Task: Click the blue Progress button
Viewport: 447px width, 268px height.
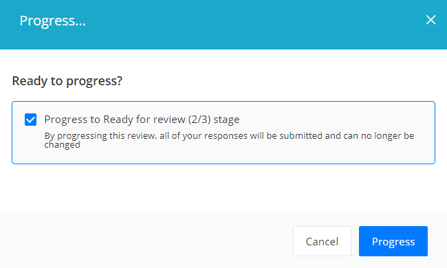Action: [393, 241]
